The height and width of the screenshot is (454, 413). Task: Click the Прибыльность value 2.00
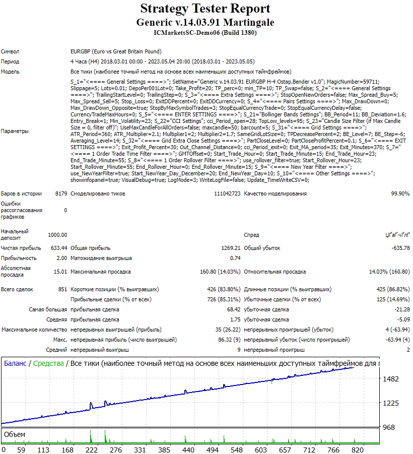coord(61,258)
